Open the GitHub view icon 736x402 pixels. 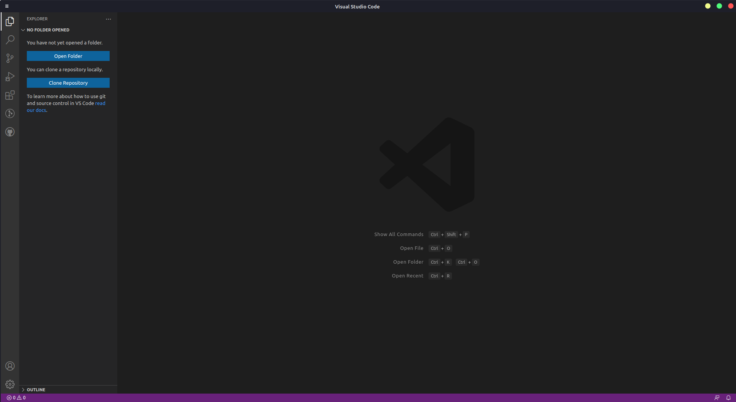pos(10,132)
